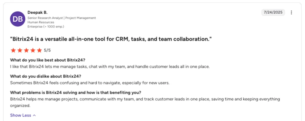Screen dimensions: 305x121
Task: Click the 5/5 rating score text
Action: (x=47, y=50)
